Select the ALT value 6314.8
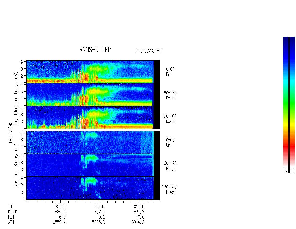Viewport: 296px width, 229px height. [x=138, y=222]
